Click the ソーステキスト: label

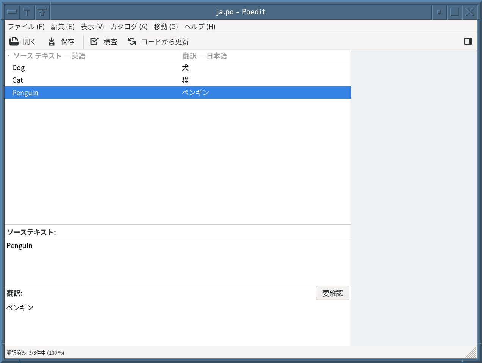point(31,232)
